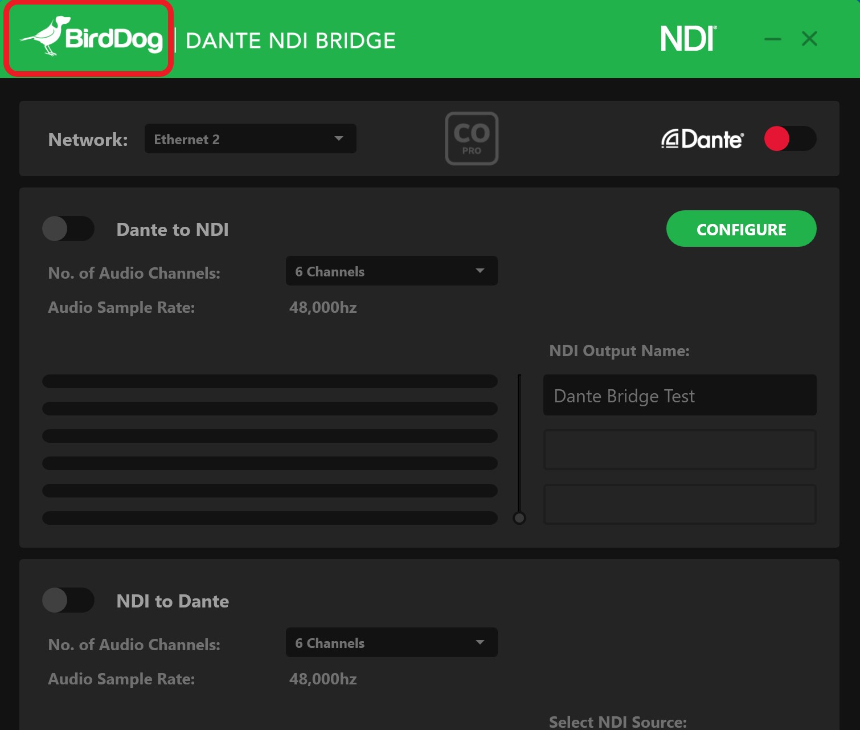Click the BirdDog logo
This screenshot has width=860, height=730.
point(91,38)
